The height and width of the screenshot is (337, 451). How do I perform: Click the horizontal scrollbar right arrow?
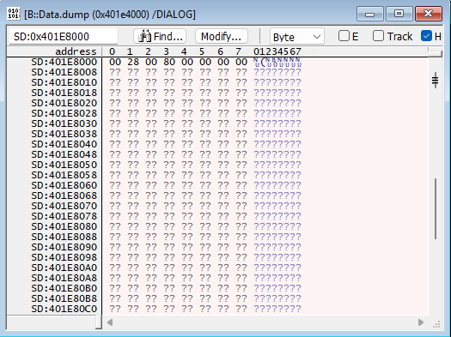(421, 322)
